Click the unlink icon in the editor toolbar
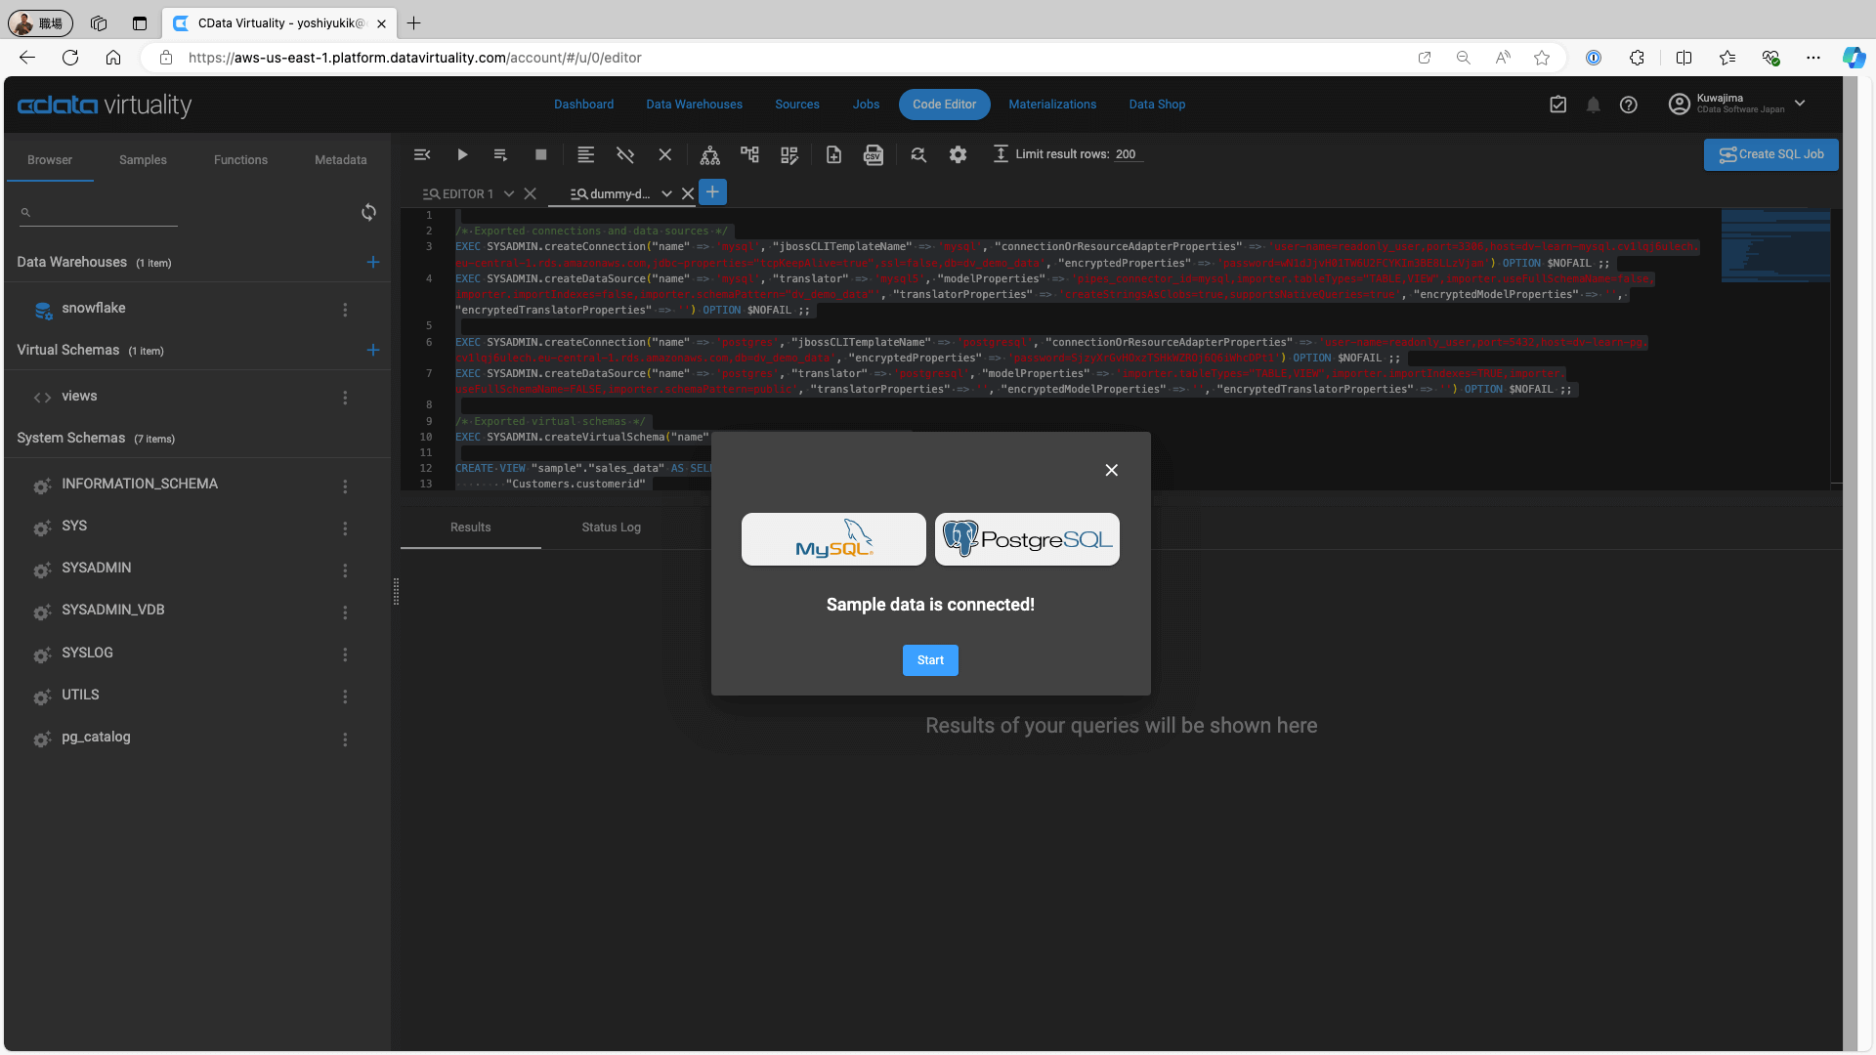This screenshot has height=1055, width=1876. [625, 154]
